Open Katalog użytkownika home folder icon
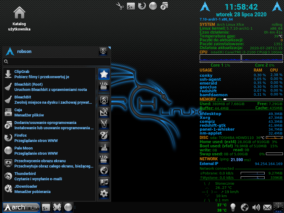This screenshot has height=213, width=284. [x=19, y=19]
